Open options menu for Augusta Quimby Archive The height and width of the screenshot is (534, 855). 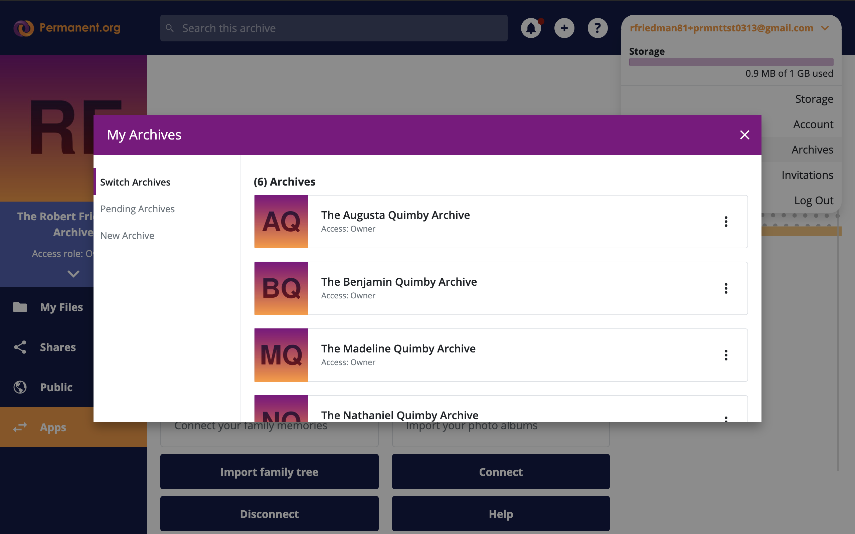(x=726, y=221)
